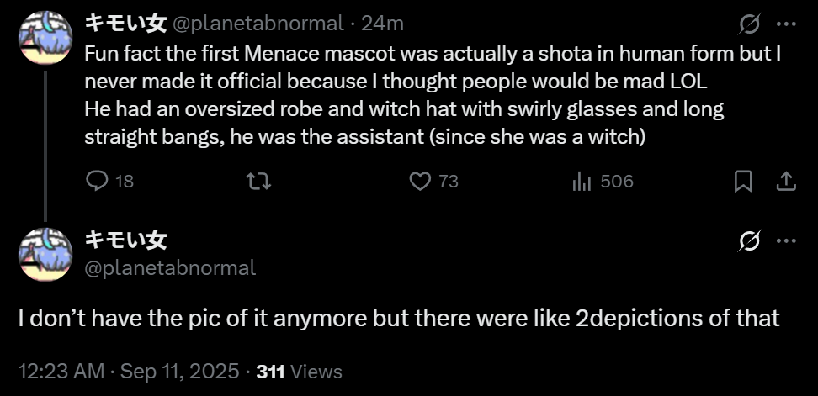Open @planetabnormal handle under second tweet name
This screenshot has height=396, width=818.
point(170,268)
